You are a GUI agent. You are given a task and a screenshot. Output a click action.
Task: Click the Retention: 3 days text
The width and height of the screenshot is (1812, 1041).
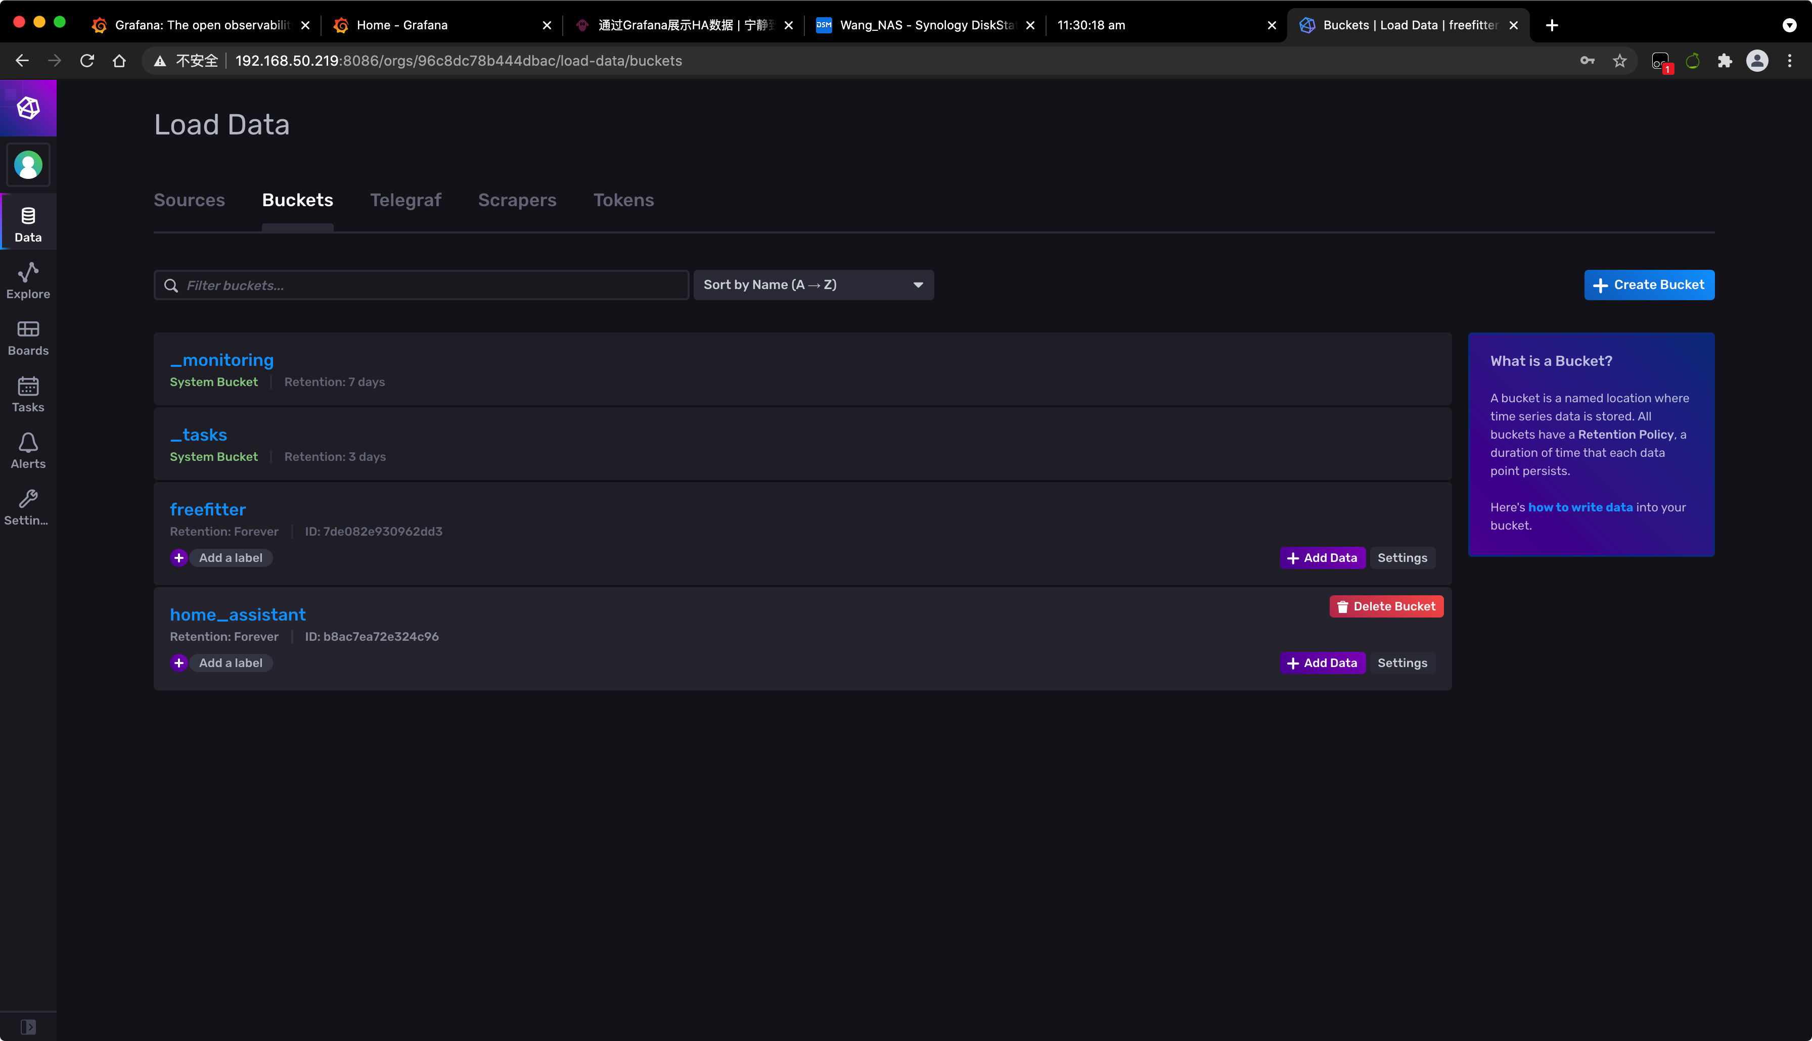coord(335,456)
